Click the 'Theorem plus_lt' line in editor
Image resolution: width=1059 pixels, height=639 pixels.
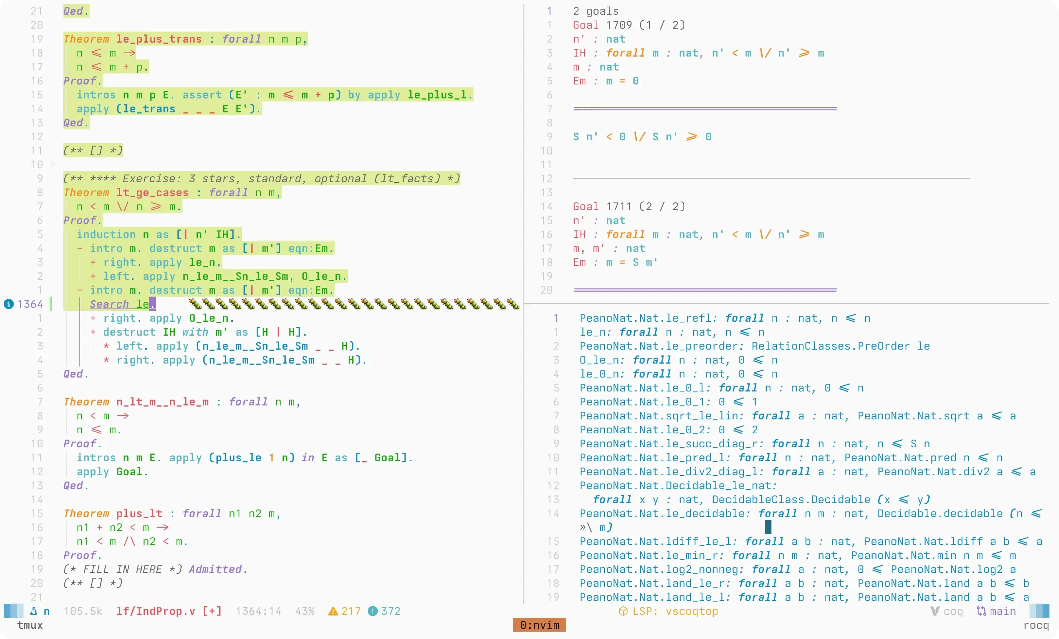pos(172,513)
